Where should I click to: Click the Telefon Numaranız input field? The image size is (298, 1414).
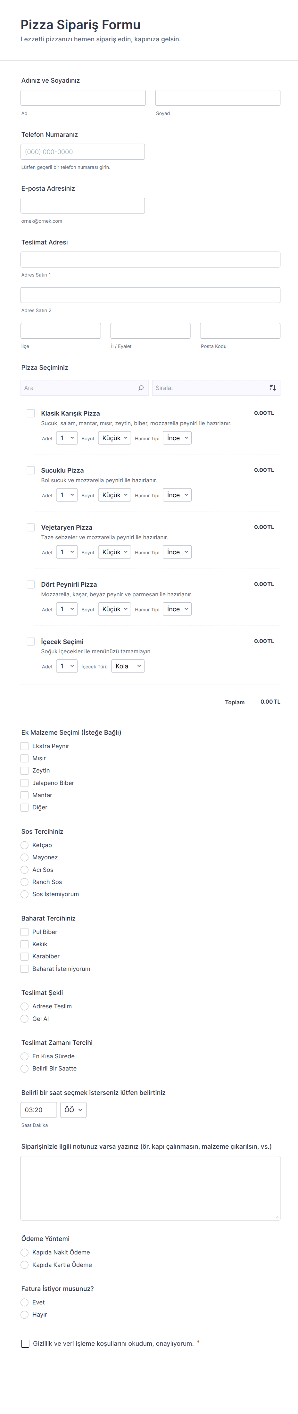(83, 152)
